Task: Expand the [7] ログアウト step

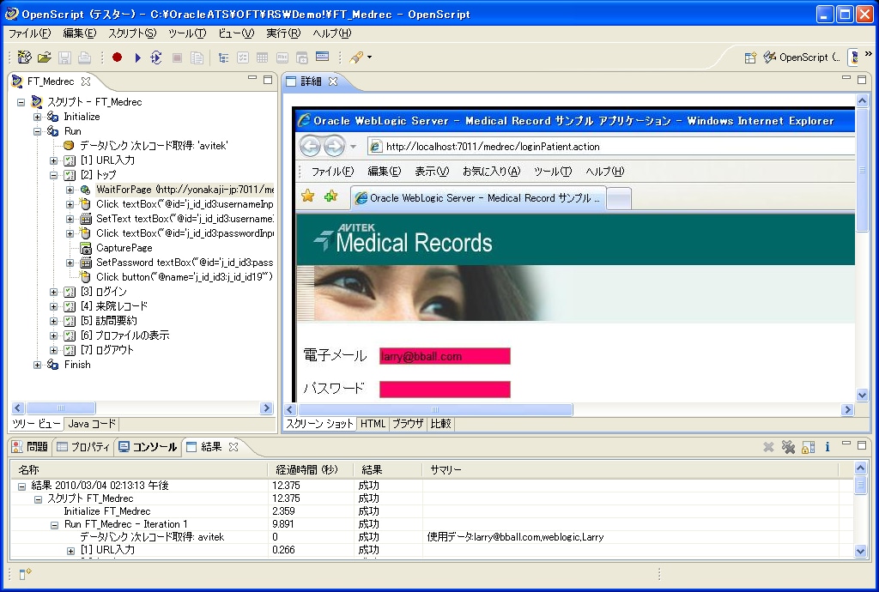Action: pos(54,349)
